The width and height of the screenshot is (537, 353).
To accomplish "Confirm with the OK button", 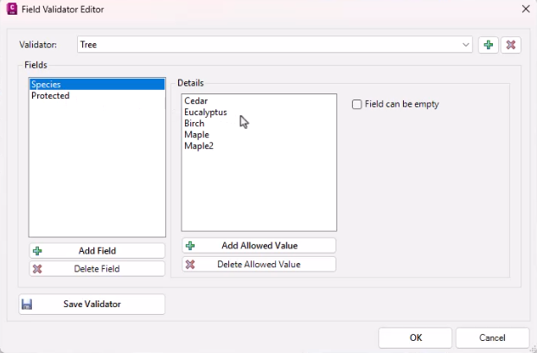I will pos(415,337).
